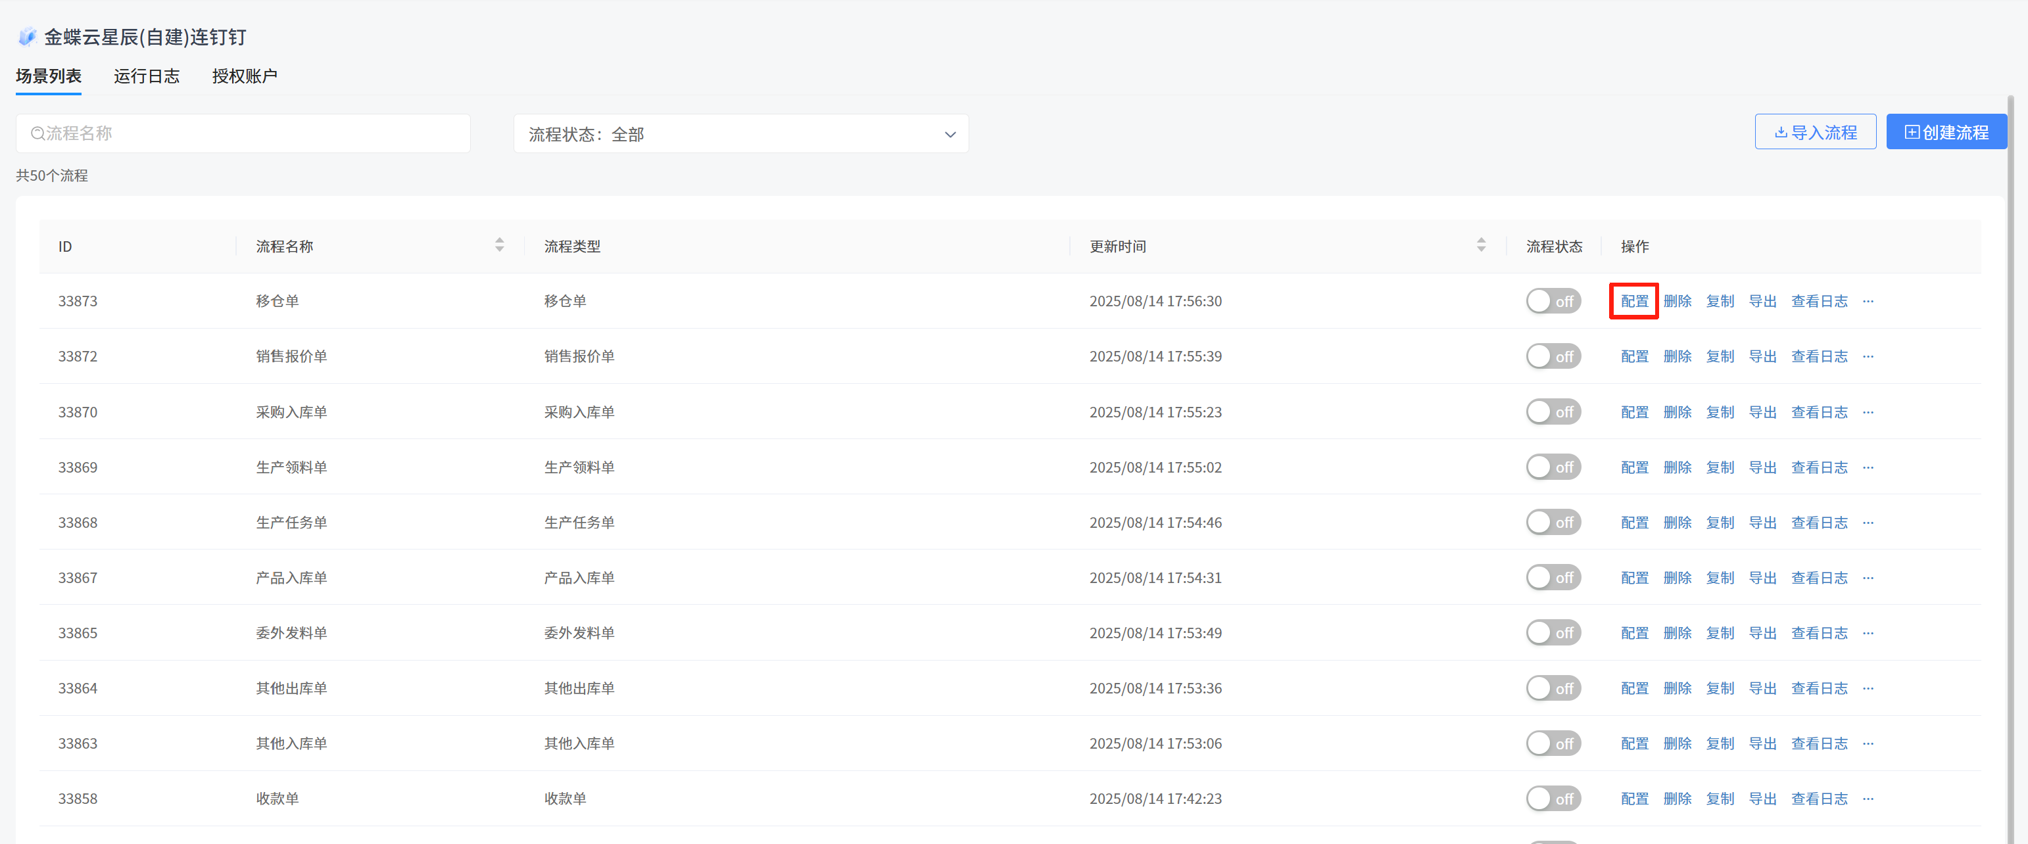Click the 金蝶云星辰 app logo icon
The height and width of the screenshot is (844, 2028).
28,37
